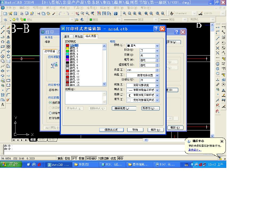Click the Text Style A icon
This screenshot has width=272, height=204.
[172, 14]
